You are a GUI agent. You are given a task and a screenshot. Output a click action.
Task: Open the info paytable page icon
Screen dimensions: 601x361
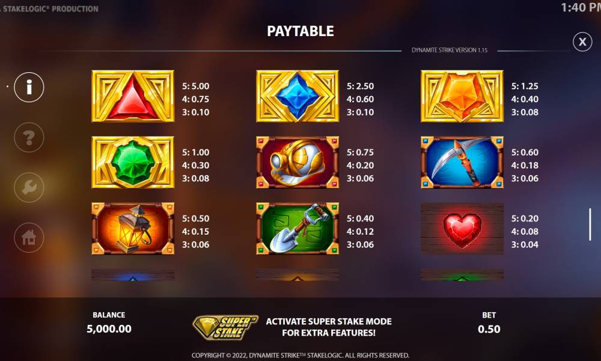pyautogui.click(x=29, y=87)
